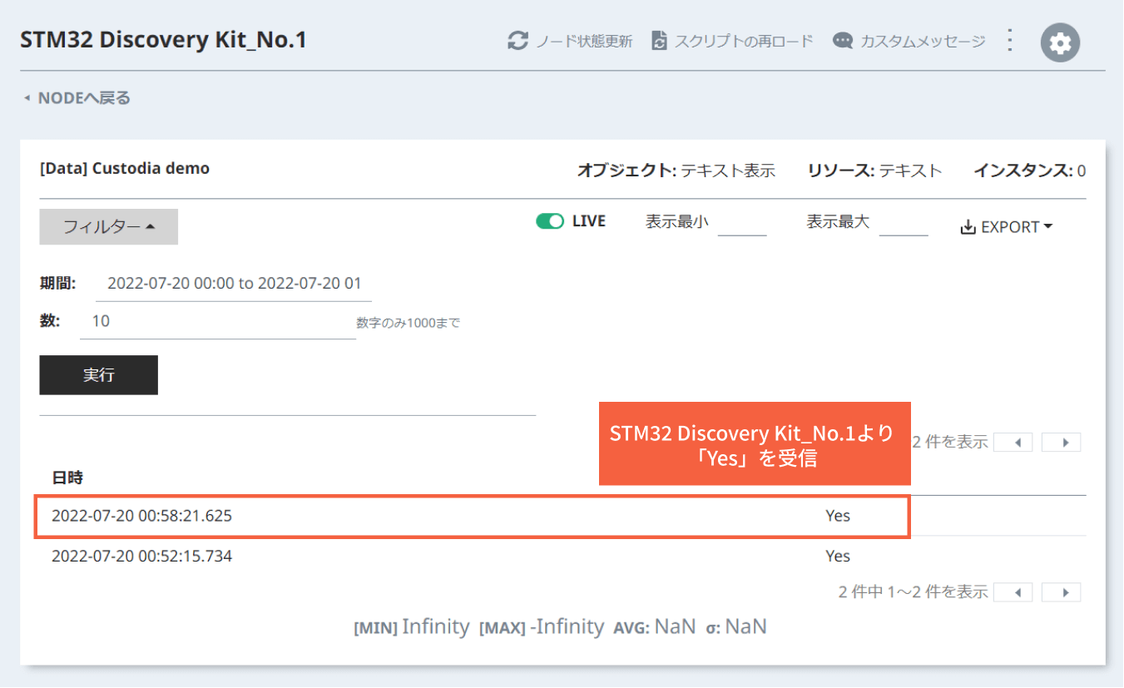
Task: Open the three-dot overflow menu
Action: click(x=1009, y=39)
